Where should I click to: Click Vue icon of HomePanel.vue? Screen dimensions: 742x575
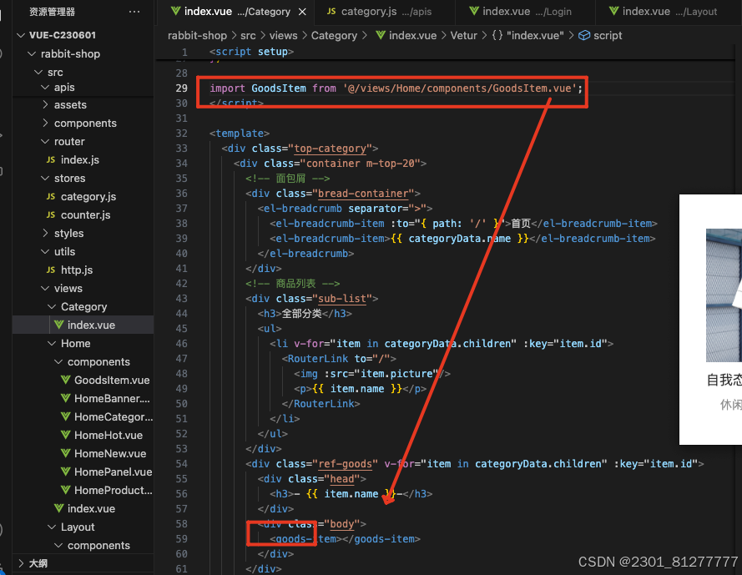pyautogui.click(x=66, y=472)
